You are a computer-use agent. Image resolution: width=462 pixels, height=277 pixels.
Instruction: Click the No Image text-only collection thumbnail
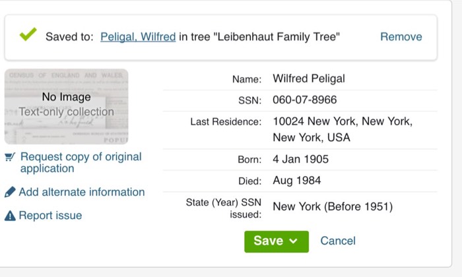pyautogui.click(x=66, y=106)
